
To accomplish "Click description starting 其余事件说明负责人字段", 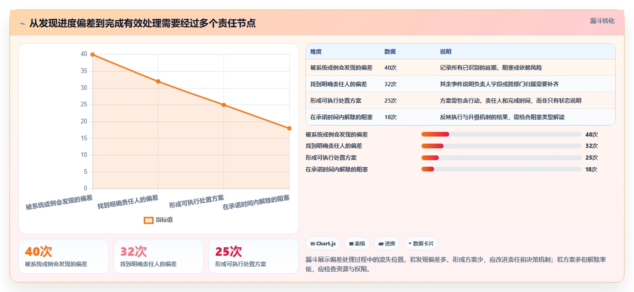I will tap(499, 84).
